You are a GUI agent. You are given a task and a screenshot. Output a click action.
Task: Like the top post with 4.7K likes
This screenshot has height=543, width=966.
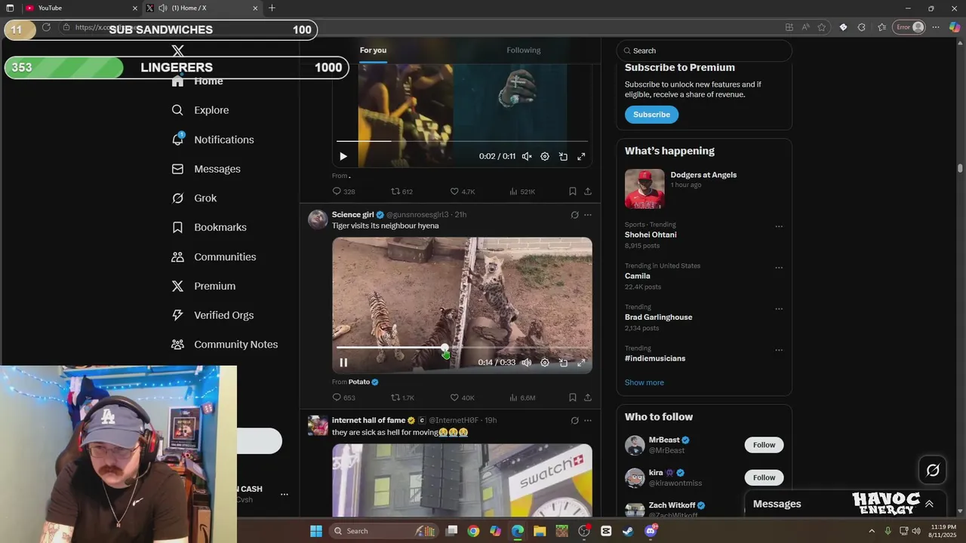(x=462, y=192)
